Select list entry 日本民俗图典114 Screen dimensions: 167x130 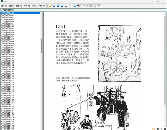coord(20,87)
